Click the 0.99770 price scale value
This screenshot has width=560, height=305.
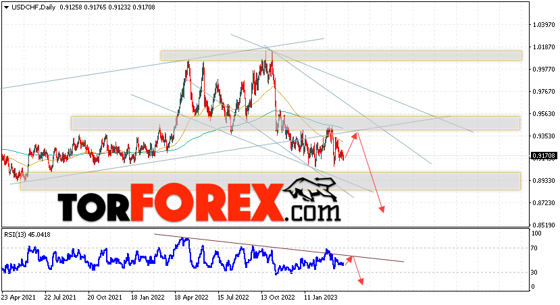coord(544,70)
